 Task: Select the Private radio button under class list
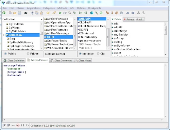point(28,54)
